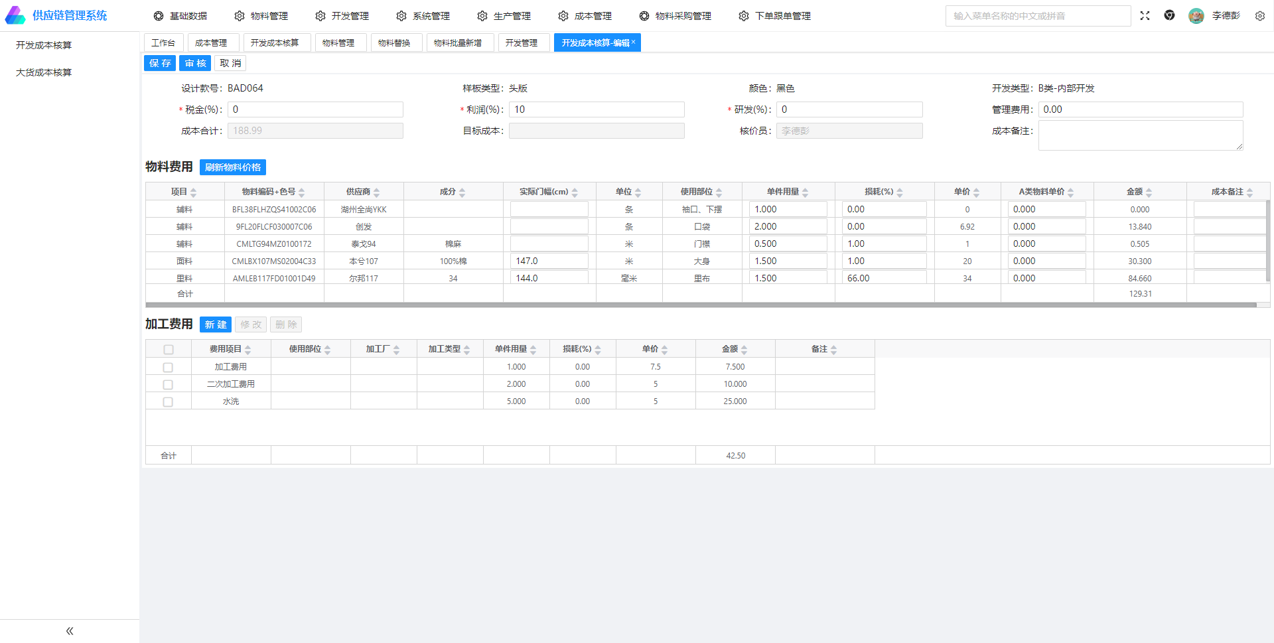This screenshot has height=643, width=1274.
Task: Switch to the 物料替换 tab
Action: pyautogui.click(x=394, y=43)
